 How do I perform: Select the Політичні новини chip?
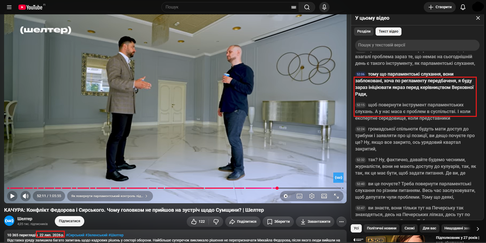coord(381,228)
